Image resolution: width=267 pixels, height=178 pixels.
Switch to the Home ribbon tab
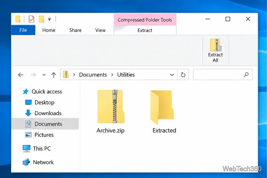coord(49,30)
